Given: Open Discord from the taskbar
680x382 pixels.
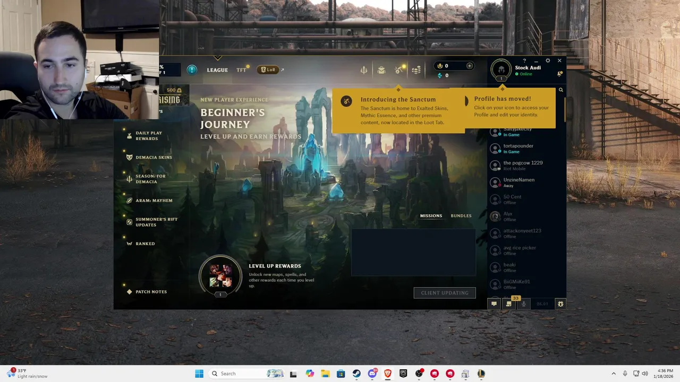Looking at the screenshot, I should (x=372, y=374).
